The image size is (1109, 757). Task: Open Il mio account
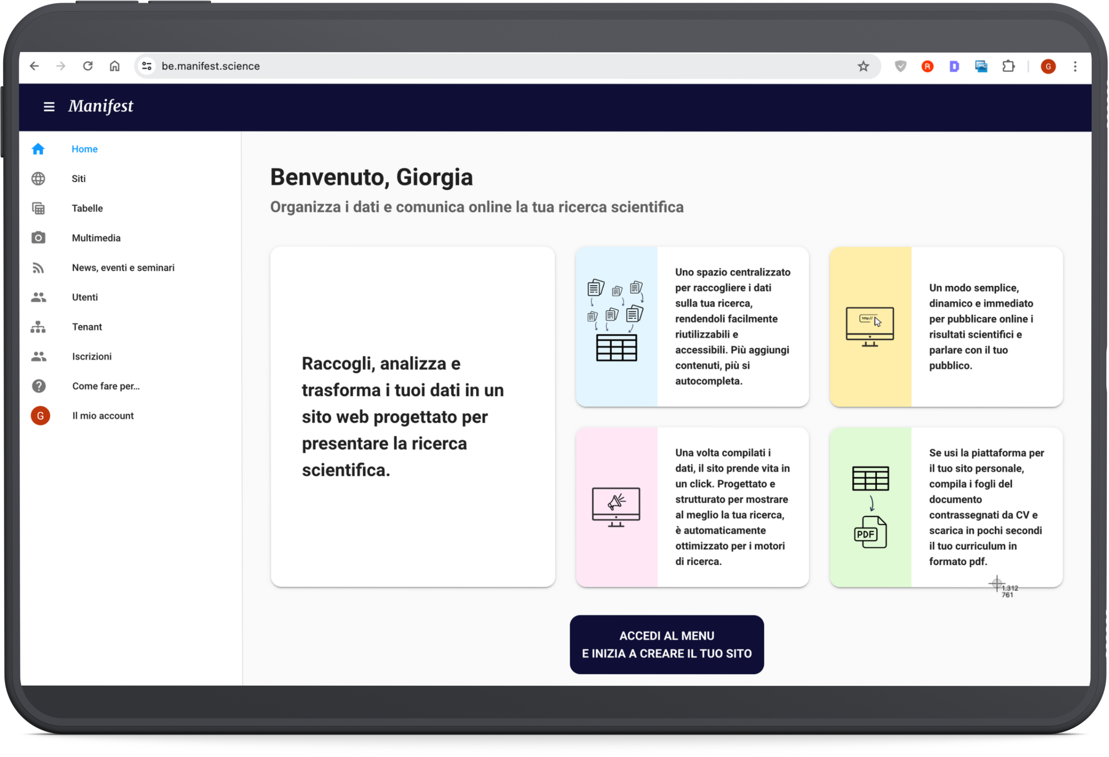coord(103,416)
